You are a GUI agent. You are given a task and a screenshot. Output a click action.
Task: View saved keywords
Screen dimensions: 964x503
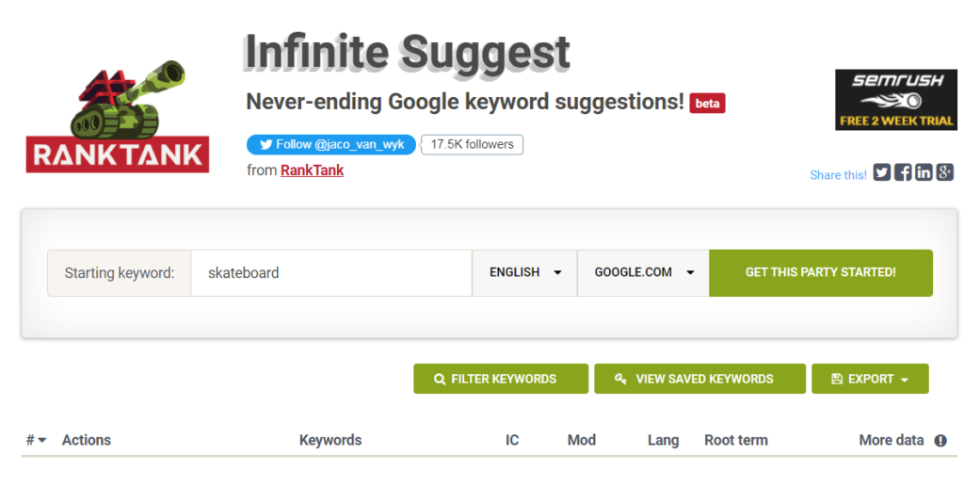pos(699,379)
